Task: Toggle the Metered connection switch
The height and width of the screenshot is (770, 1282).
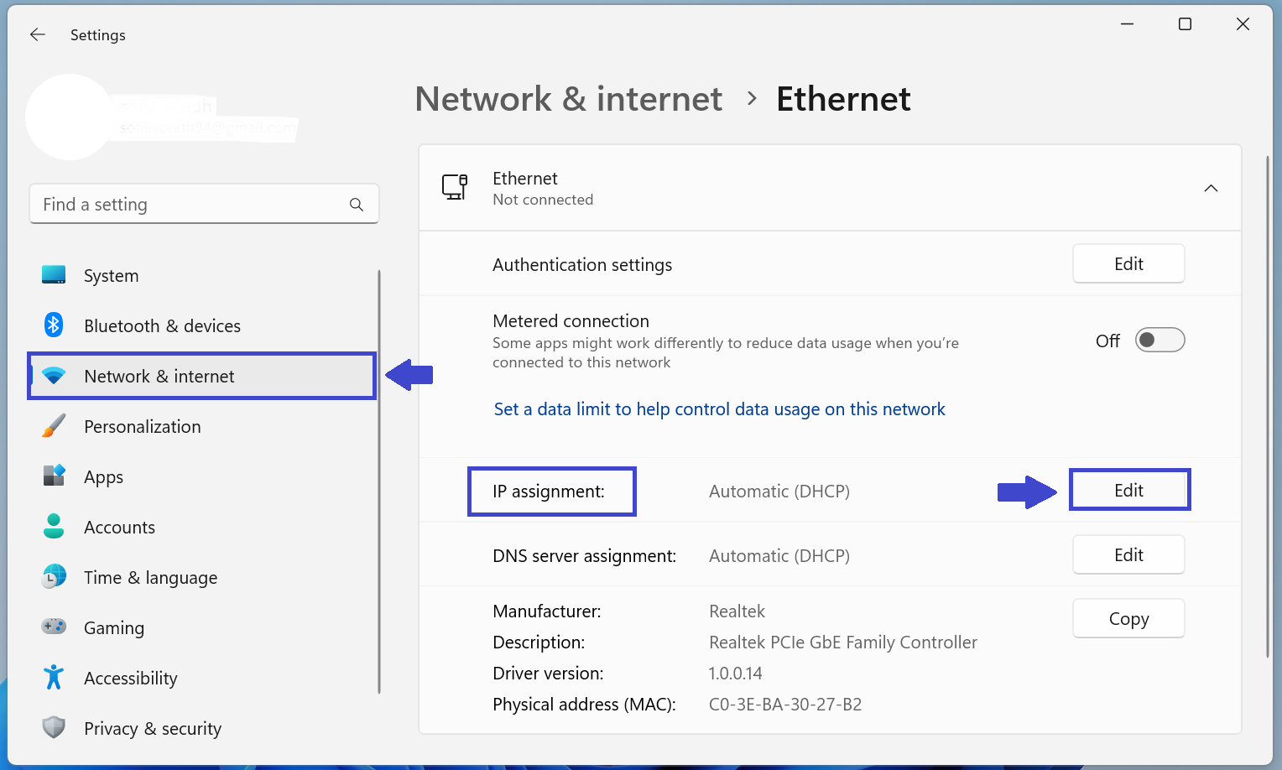Action: coord(1160,340)
